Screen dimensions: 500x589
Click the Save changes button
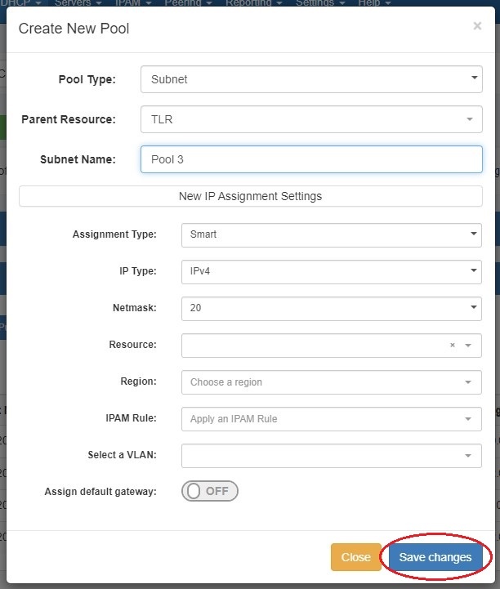[x=435, y=557]
